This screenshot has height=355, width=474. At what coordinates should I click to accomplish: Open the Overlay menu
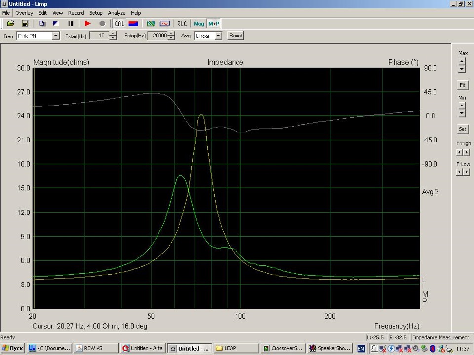tap(24, 13)
